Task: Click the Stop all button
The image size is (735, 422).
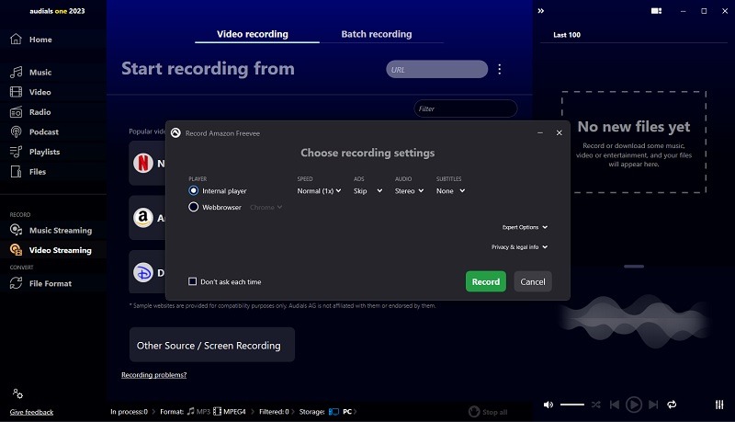Action: pos(488,412)
